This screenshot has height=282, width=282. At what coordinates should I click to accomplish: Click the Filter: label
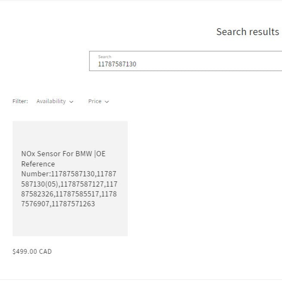(x=20, y=101)
